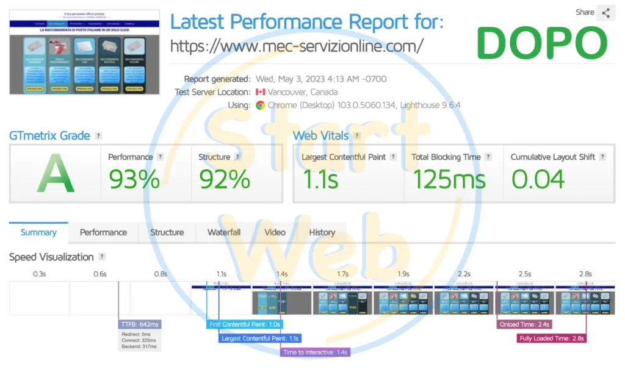This screenshot has width=625, height=386.
Task: Click the Backend: 317ms text
Action: pos(139,346)
